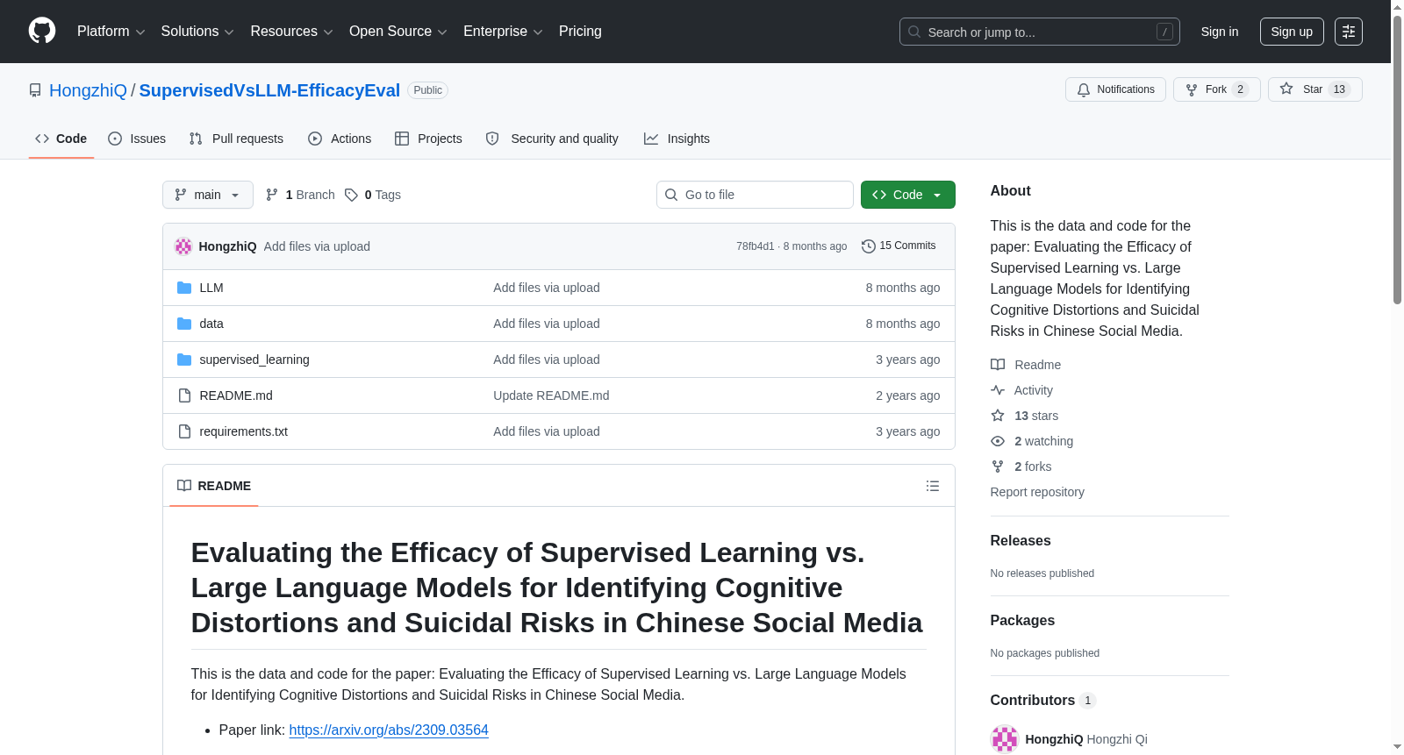Click the branch icon next to 1 Branch
The image size is (1404, 755).
point(272,195)
